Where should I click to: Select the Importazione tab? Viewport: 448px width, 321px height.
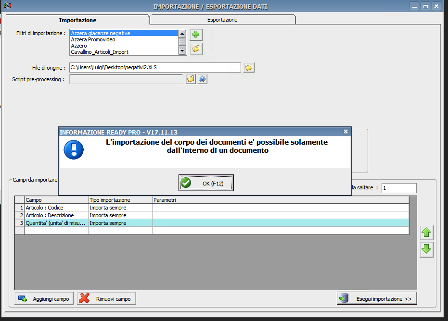coord(77,20)
